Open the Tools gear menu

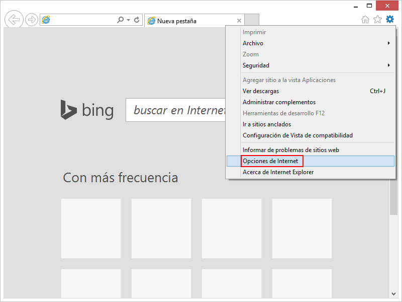389,19
